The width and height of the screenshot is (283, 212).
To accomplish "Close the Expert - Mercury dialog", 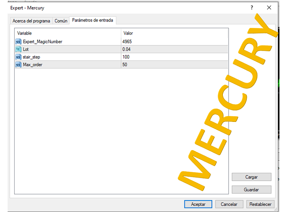I will tap(269, 8).
